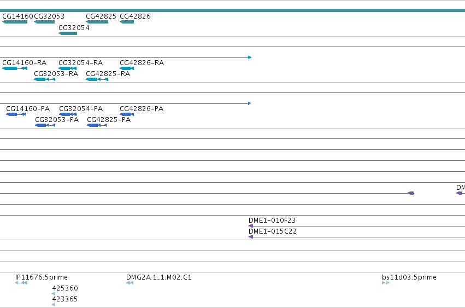The height and width of the screenshot is (308, 465).
Task: Click the DMG2A.1_1.M02.C1 EST glyph
Action: coord(130,283)
